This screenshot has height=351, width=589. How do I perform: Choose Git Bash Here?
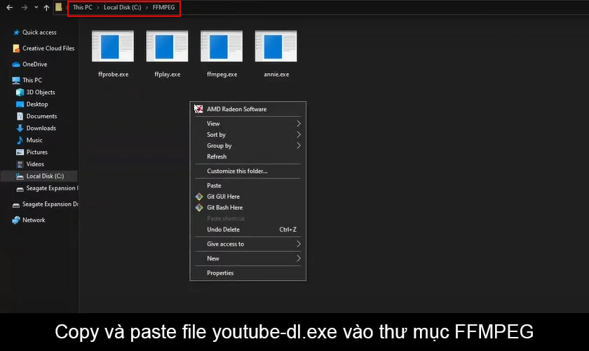248,208
